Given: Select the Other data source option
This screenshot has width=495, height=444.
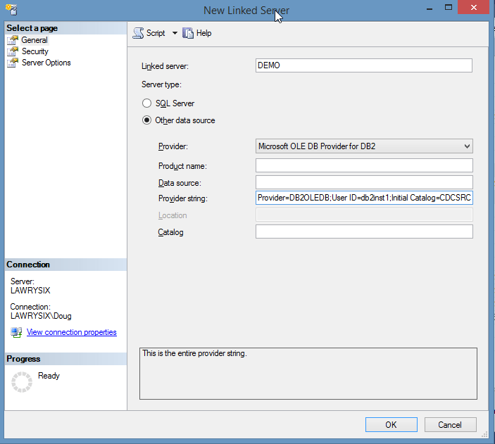Looking at the screenshot, I should [146, 120].
